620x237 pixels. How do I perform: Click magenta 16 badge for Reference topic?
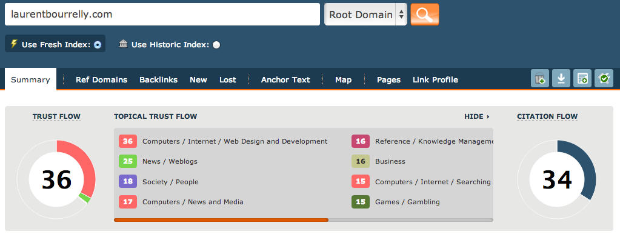(x=361, y=141)
